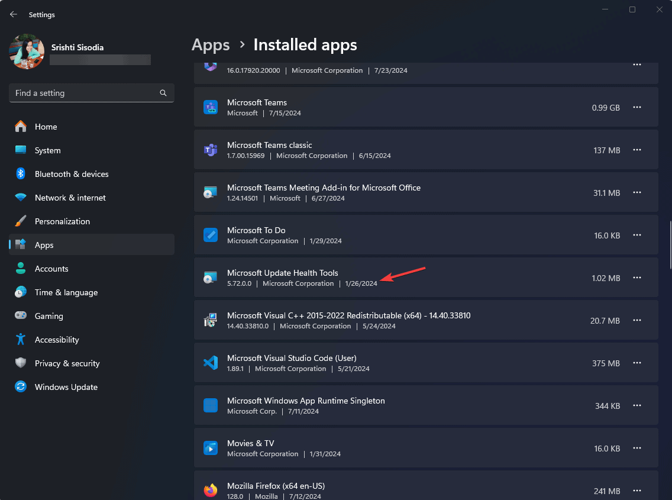Image resolution: width=672 pixels, height=500 pixels.
Task: Open options for Teams Meeting Add-in
Action: [637, 192]
